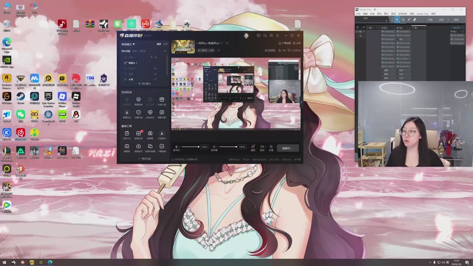This screenshot has height=266, width=473.
Task: Open WeChat desktop icon
Action: coord(21,115)
